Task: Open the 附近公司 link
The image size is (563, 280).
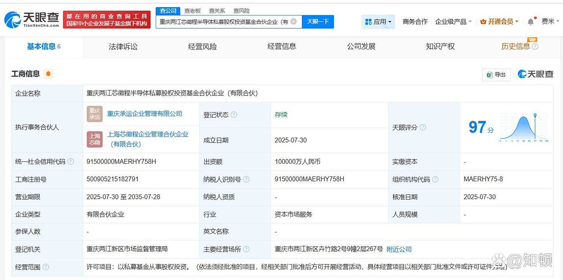Action: [399, 249]
